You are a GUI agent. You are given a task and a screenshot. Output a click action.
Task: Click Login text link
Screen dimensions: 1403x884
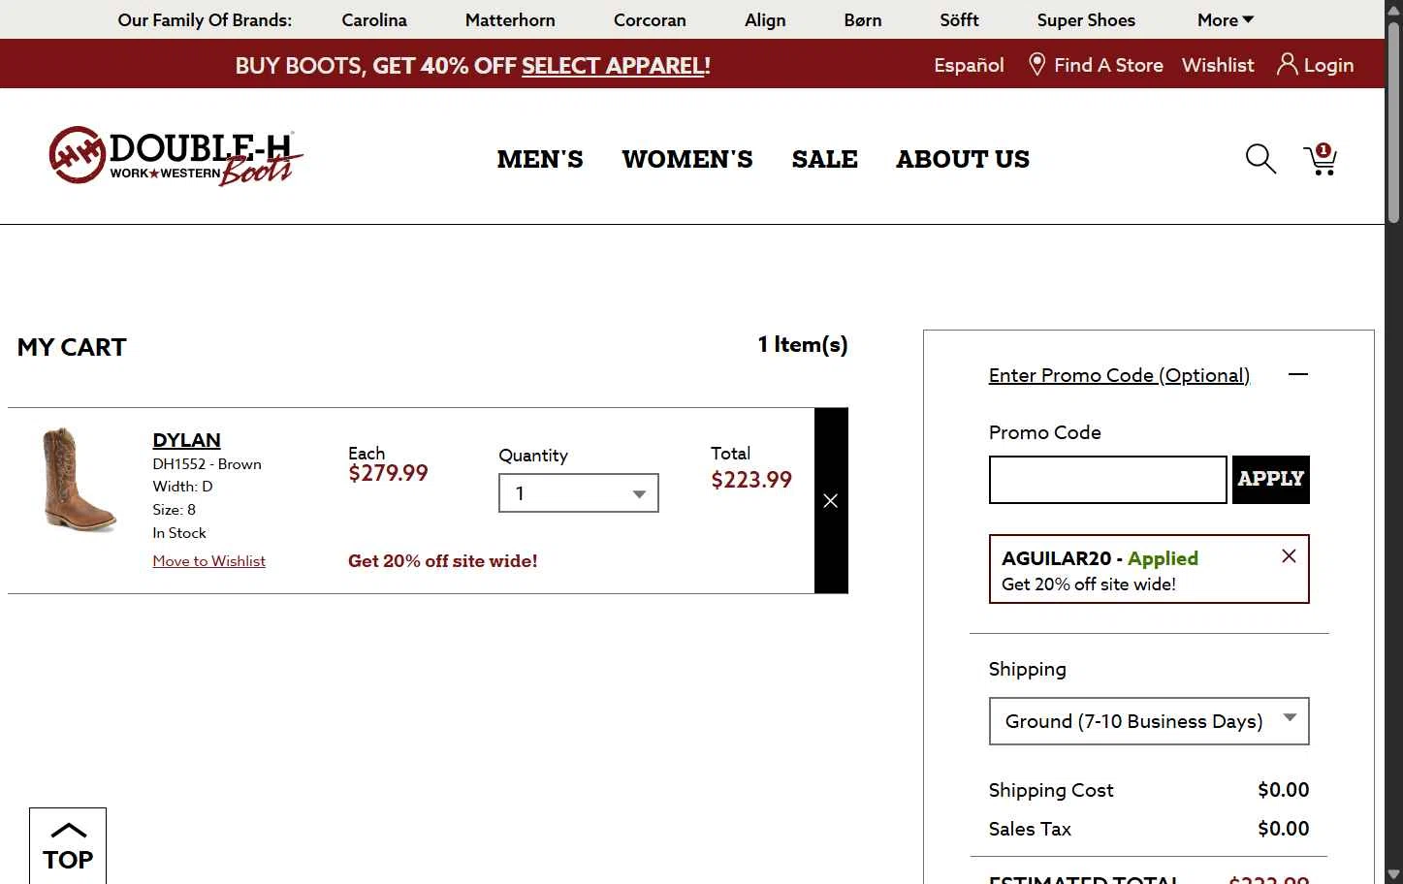click(x=1328, y=65)
